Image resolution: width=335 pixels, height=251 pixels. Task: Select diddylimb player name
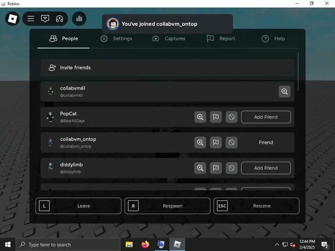pos(71,165)
